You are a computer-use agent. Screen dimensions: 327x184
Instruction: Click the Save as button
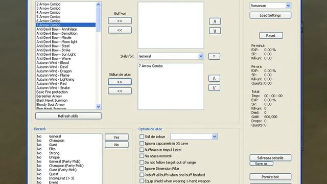(261, 164)
